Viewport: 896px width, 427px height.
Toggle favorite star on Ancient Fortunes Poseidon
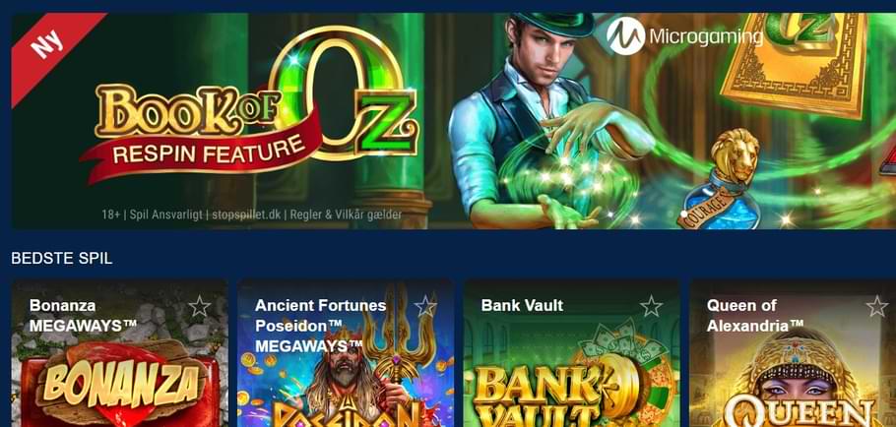(425, 307)
